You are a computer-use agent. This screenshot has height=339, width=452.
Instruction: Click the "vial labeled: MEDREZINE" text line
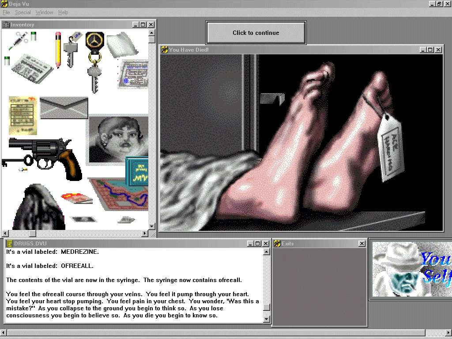53,252
